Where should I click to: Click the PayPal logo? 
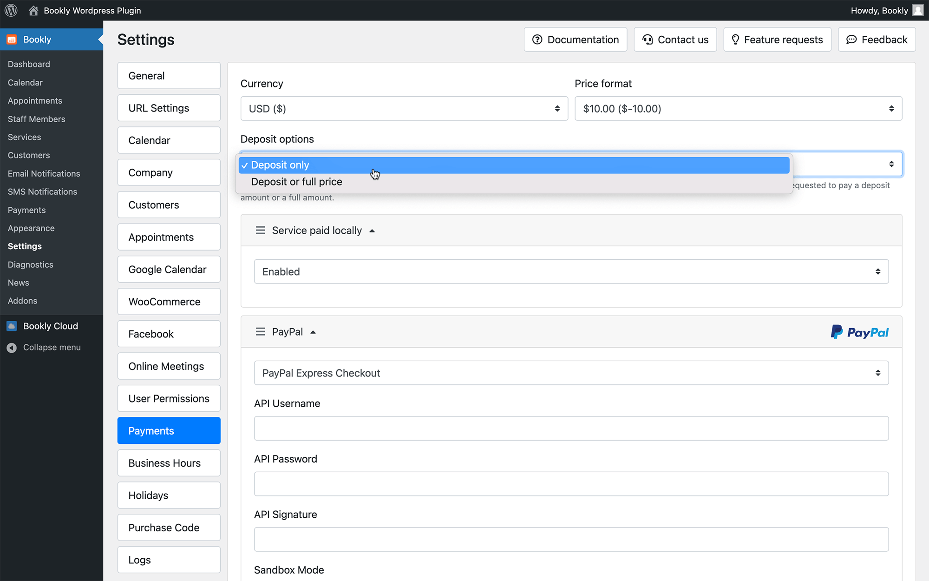click(859, 332)
